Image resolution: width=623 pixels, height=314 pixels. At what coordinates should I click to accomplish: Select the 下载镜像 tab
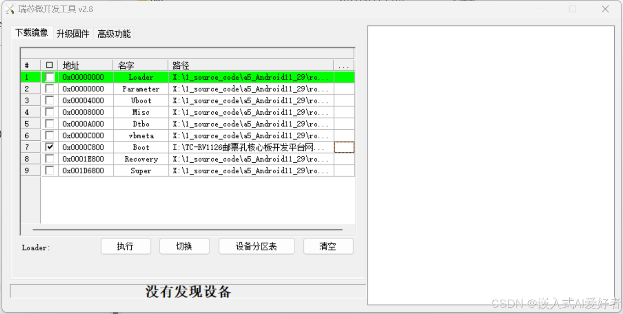click(32, 33)
